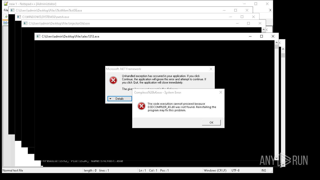
Task: Click the Notepad++ new file toolbar icon
Action: pos(5,16)
